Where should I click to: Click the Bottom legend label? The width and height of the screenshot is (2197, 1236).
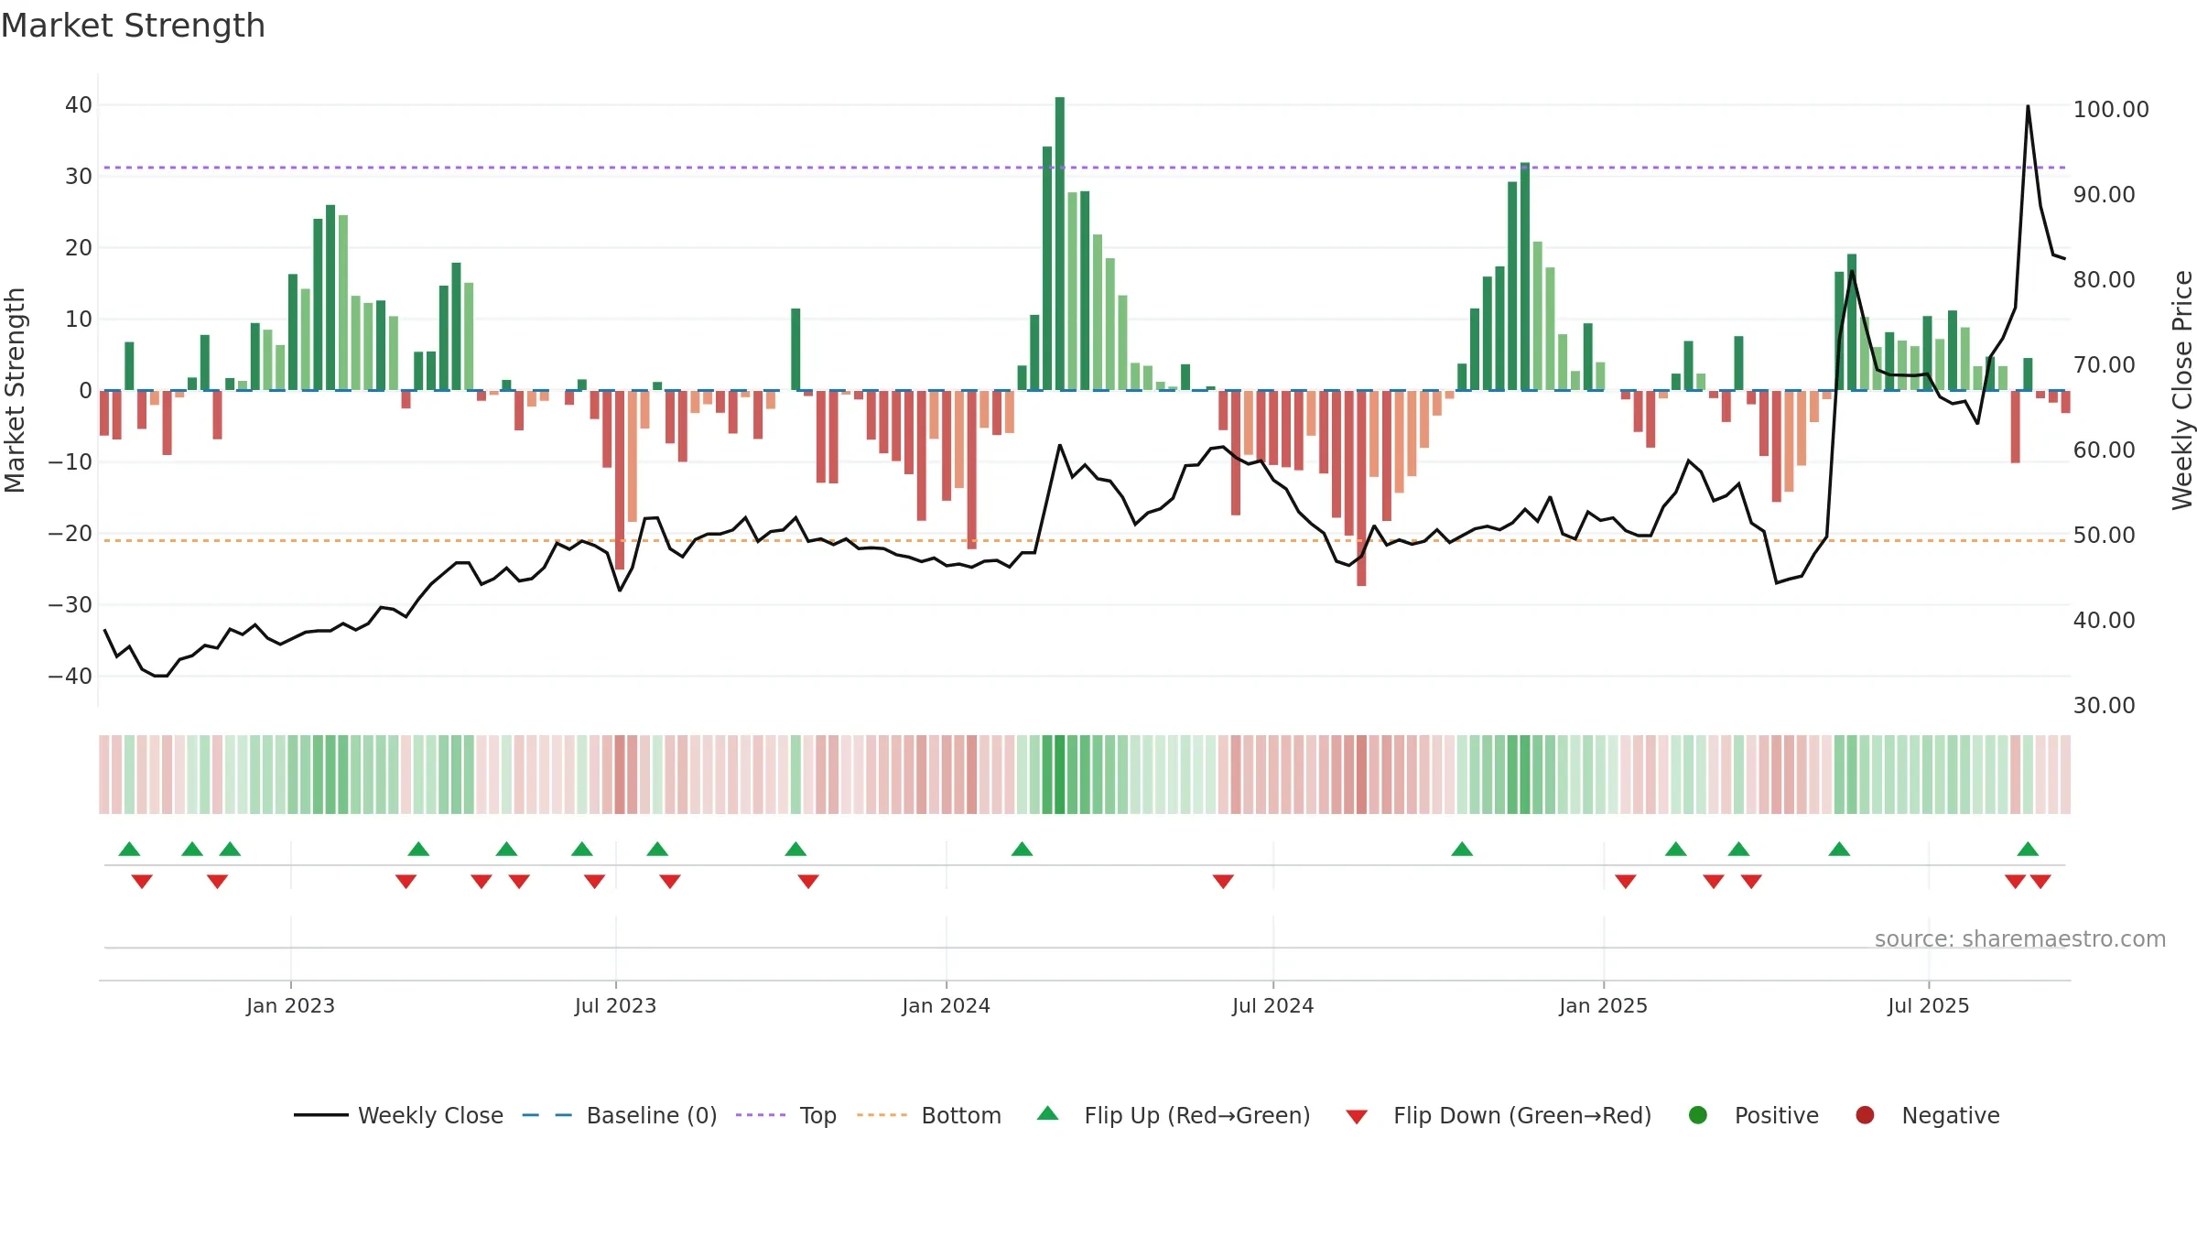click(961, 1115)
